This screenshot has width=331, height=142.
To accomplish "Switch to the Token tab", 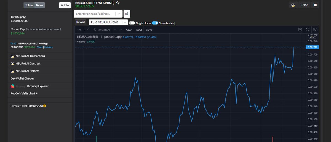I will point(29,5).
